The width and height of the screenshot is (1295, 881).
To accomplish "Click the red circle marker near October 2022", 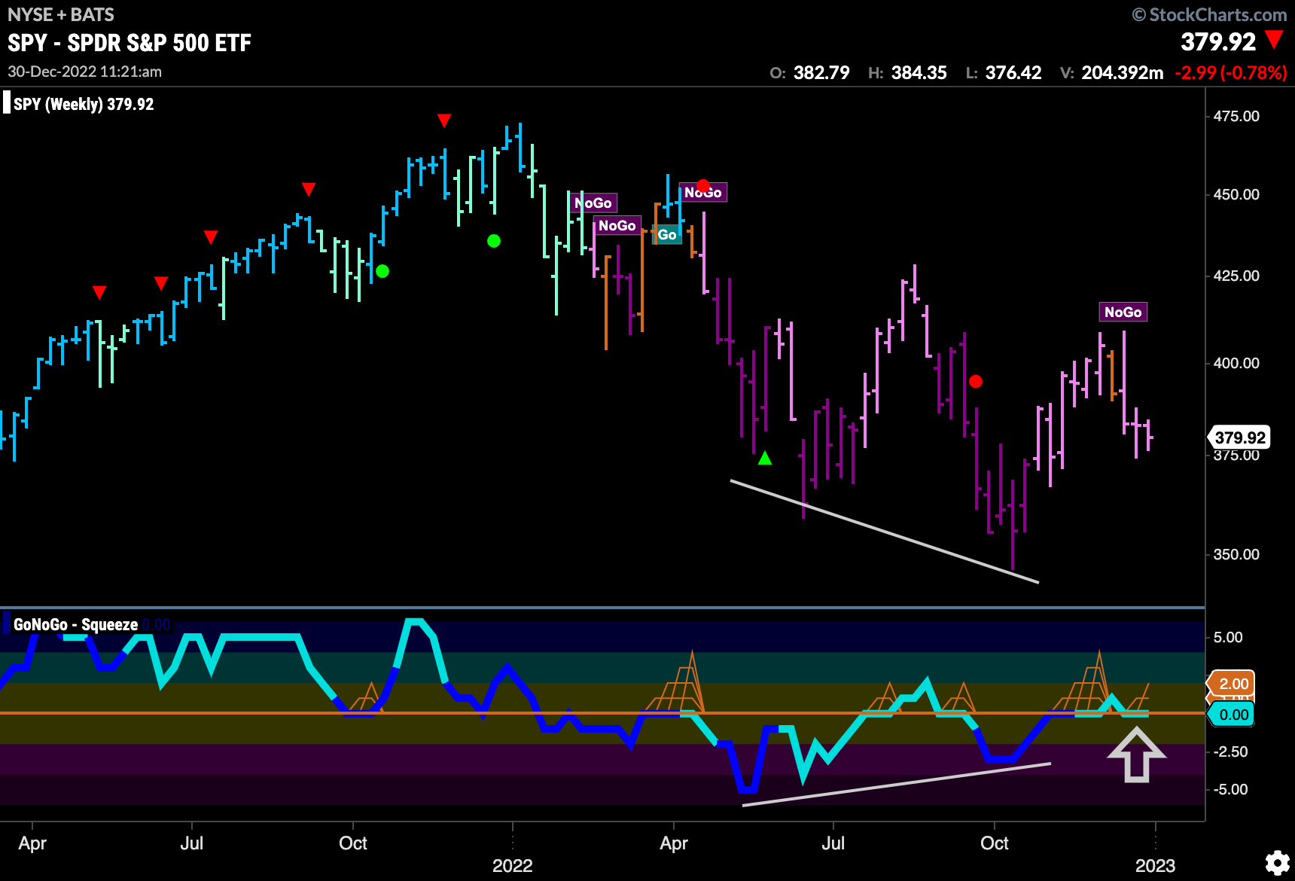I will pos(976,382).
